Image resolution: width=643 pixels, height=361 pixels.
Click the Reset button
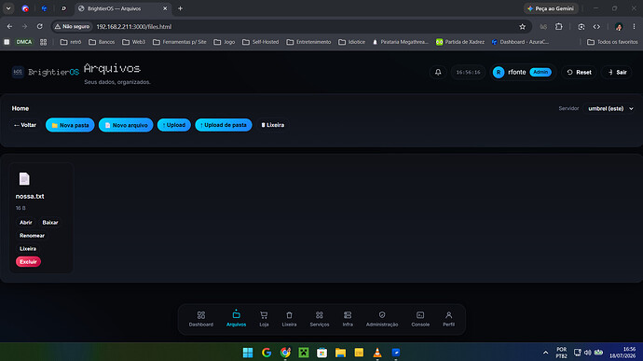pos(579,72)
